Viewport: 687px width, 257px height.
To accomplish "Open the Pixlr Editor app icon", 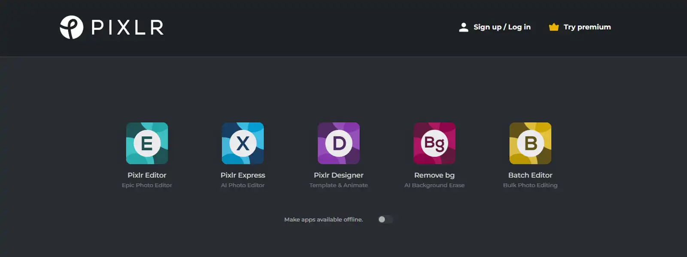I will pyautogui.click(x=147, y=143).
